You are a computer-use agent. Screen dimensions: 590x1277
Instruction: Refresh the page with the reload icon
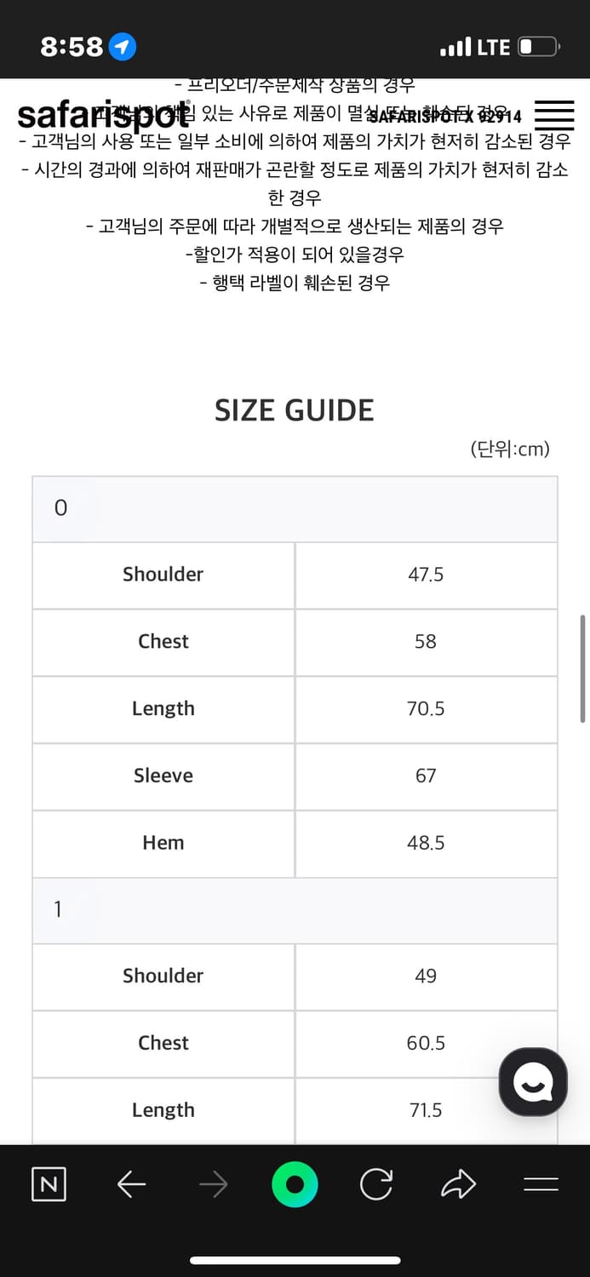(x=376, y=1183)
